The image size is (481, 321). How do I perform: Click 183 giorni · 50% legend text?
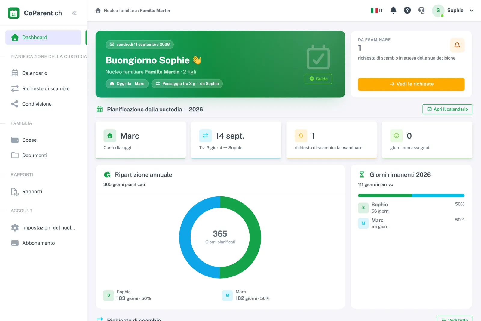click(134, 298)
